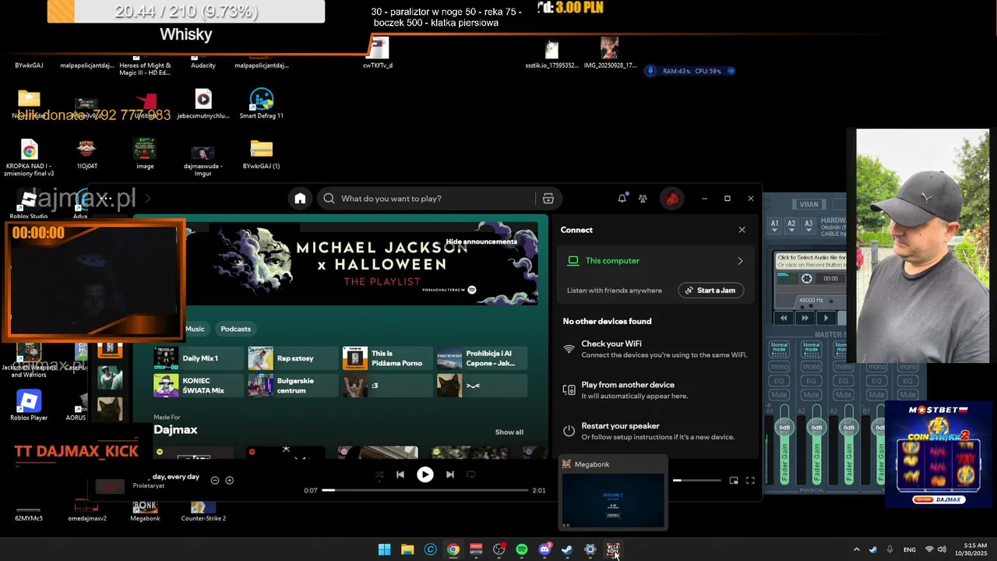Viewport: 997px width, 561px height.
Task: Toggle Spotify shuffle
Action: [x=379, y=475]
